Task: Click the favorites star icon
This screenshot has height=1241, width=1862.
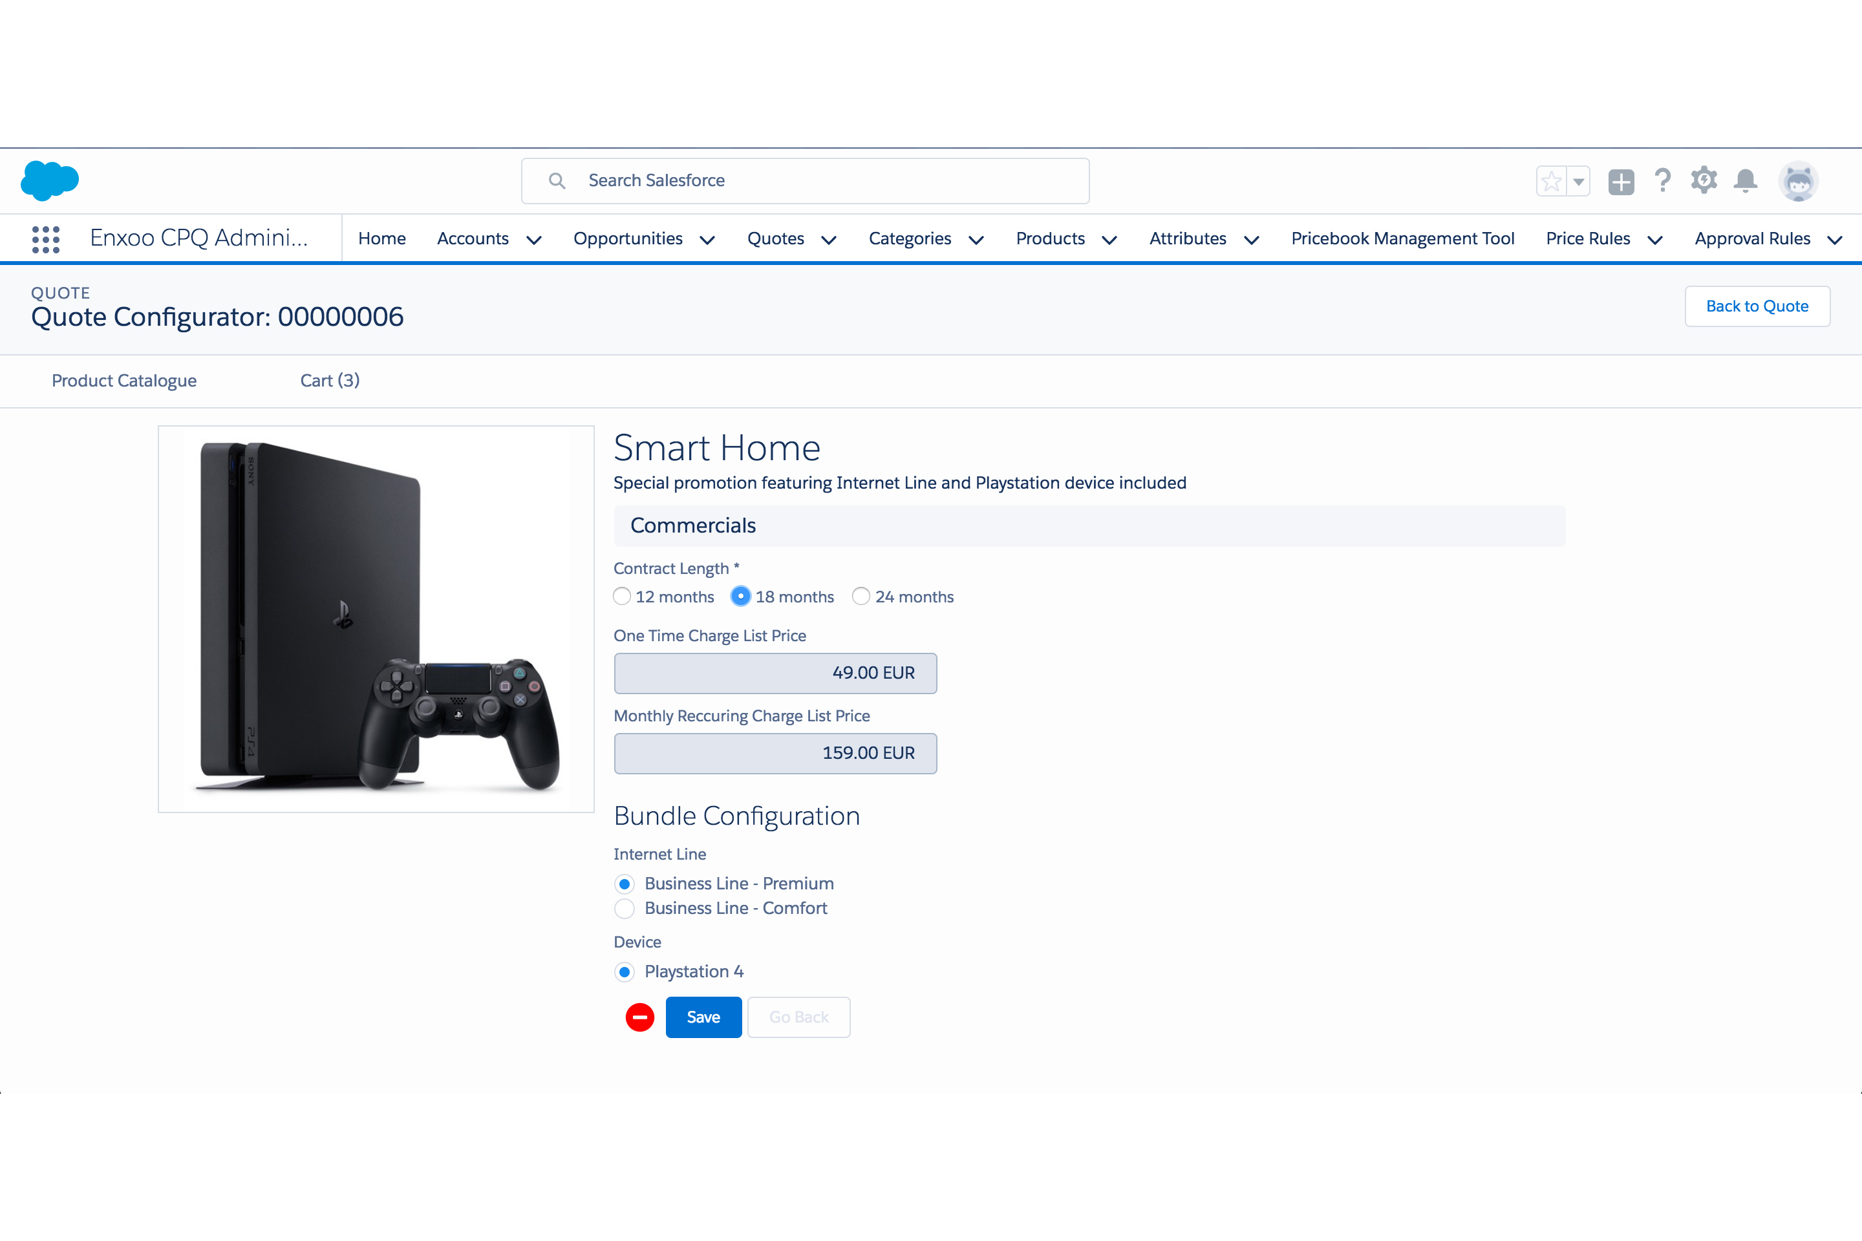Action: point(1551,181)
